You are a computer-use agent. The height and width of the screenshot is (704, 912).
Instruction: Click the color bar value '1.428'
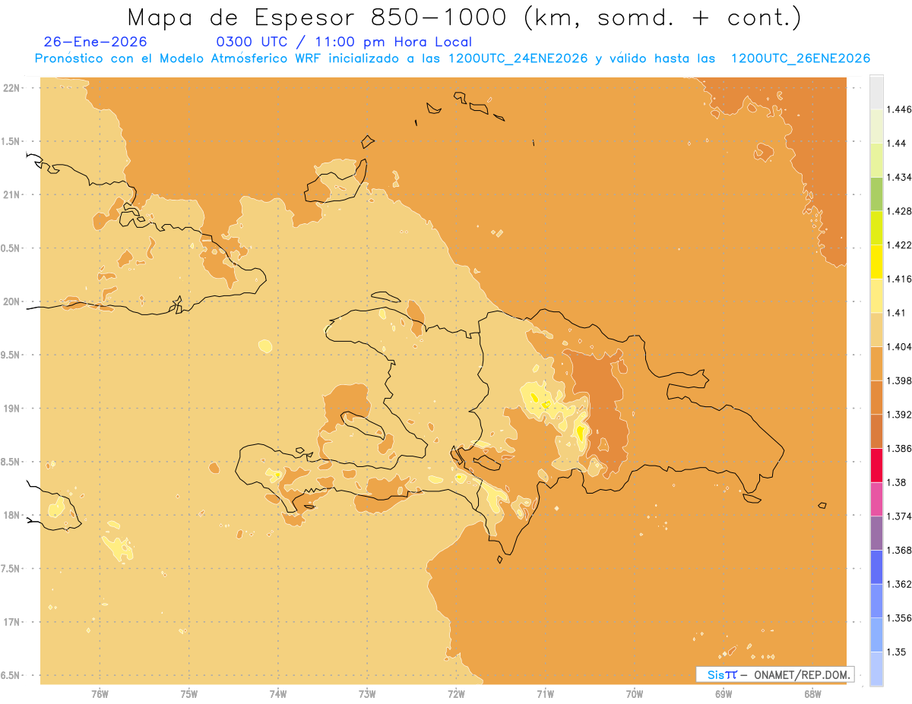tap(899, 211)
